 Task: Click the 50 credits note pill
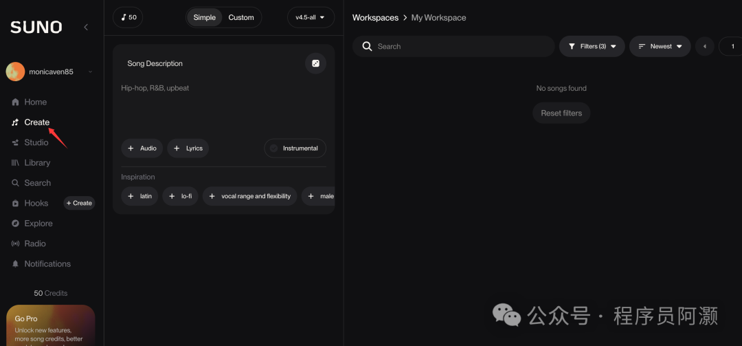pos(128,17)
